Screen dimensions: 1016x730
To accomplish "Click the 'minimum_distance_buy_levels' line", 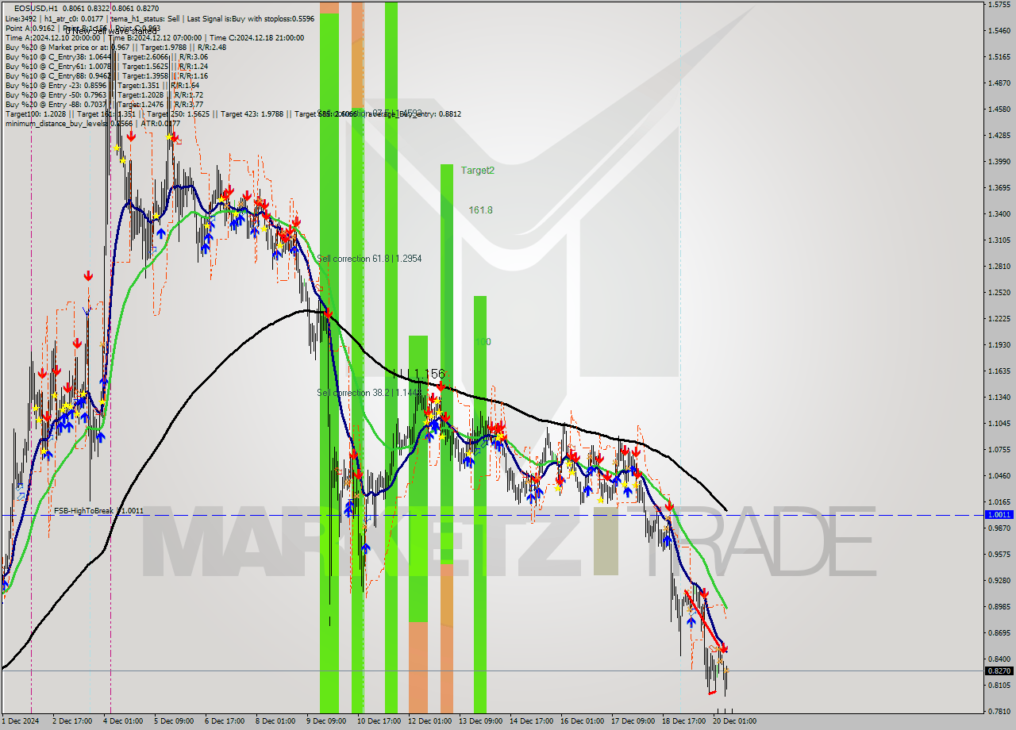I will [93, 123].
